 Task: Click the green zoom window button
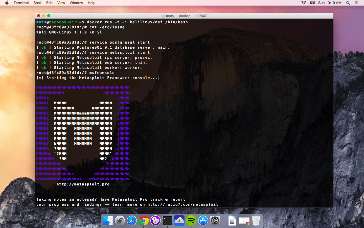[x=49, y=16]
